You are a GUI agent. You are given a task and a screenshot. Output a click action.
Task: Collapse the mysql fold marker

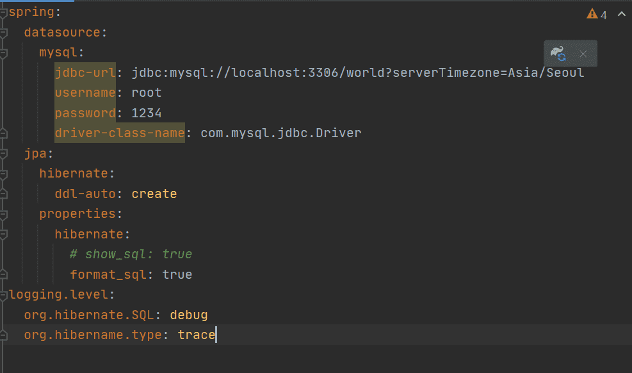[x=3, y=53]
